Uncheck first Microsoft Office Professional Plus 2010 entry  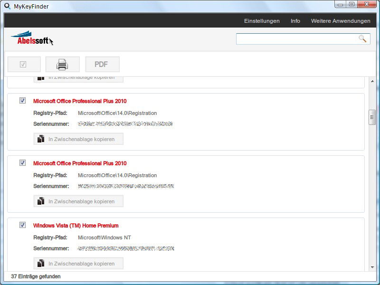[x=22, y=100]
